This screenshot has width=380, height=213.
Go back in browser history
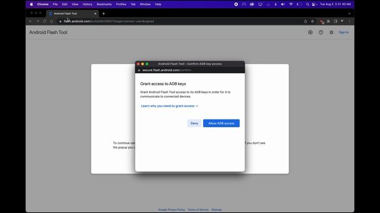pyautogui.click(x=30, y=21)
